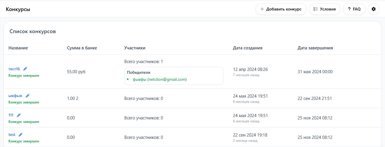Click the question mark icon in FAQ
Viewport: 385px width, 147px height.
point(349,9)
